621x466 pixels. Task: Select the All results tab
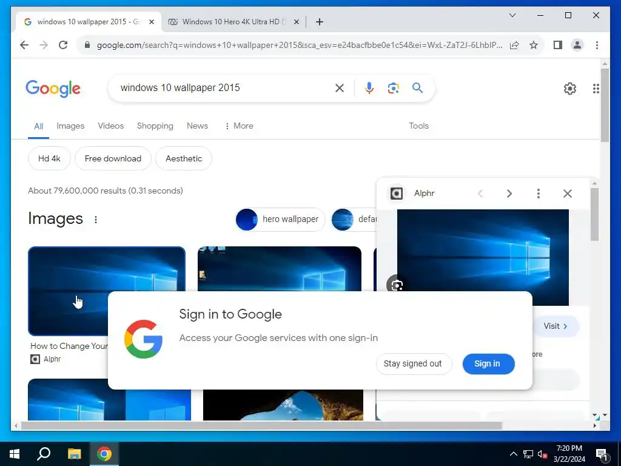38,126
